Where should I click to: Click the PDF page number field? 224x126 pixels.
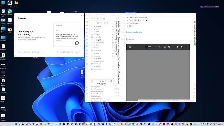tap(146, 47)
